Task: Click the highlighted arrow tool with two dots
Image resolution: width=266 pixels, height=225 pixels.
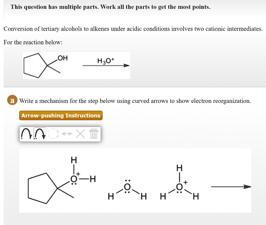Action: point(40,134)
